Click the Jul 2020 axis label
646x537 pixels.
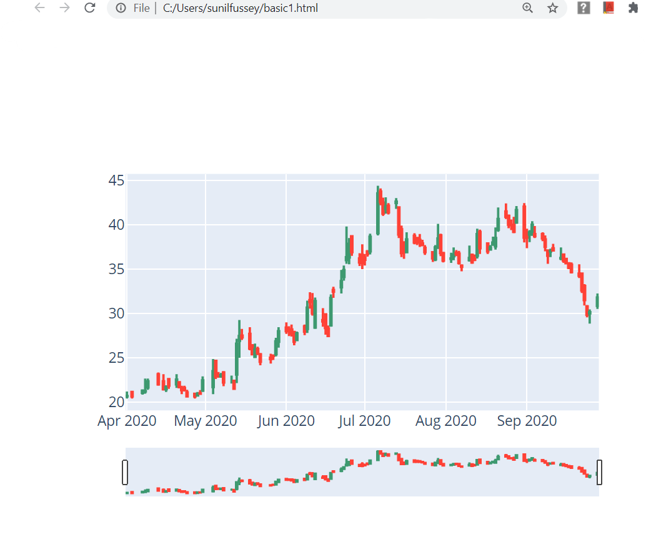(365, 421)
